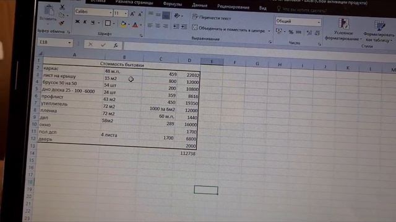Viewport: 396px width, 222px height.
Task: Open the Вид ribbon tab
Action: (262, 8)
